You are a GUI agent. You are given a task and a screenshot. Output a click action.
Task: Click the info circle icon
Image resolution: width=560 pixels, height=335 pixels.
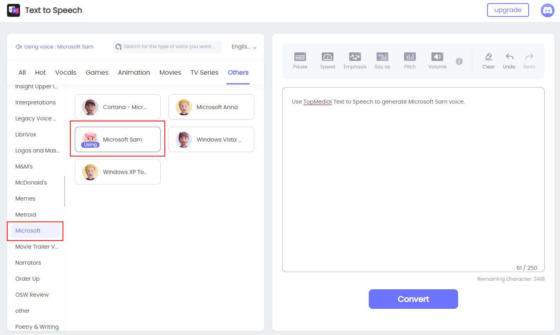(x=459, y=61)
